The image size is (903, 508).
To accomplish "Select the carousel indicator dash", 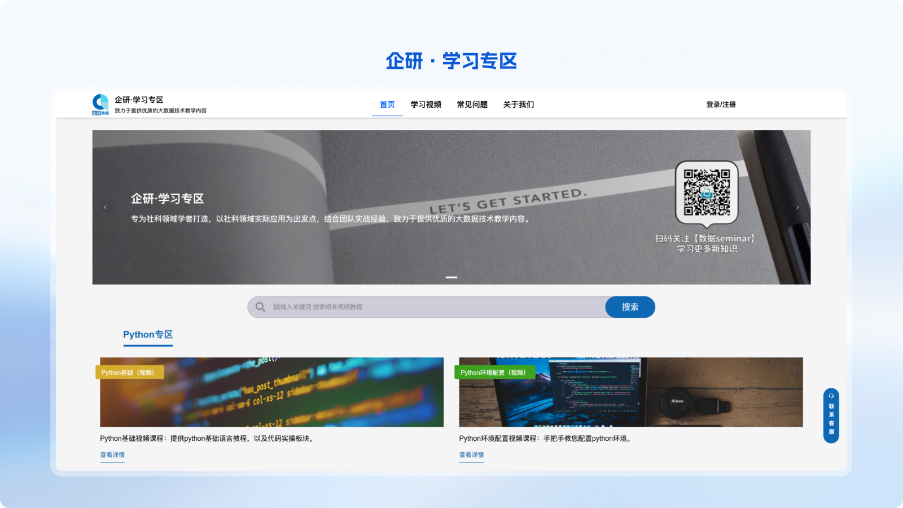I will tap(451, 277).
